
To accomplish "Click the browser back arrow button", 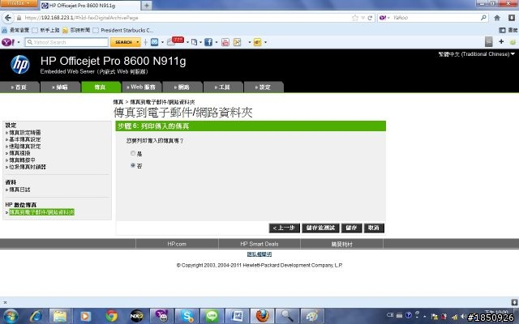I will (x=8, y=18).
